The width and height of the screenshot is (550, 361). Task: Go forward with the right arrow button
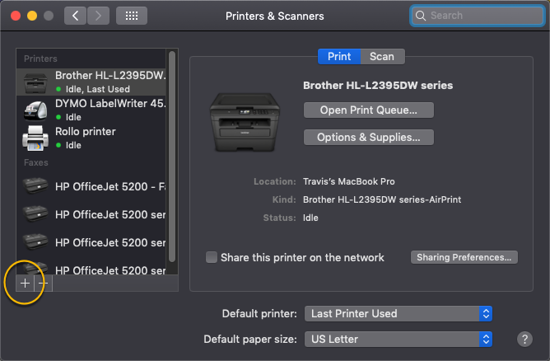pyautogui.click(x=98, y=16)
